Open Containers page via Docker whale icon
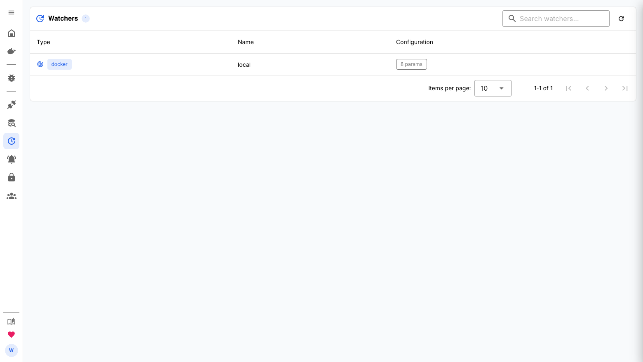This screenshot has width=643, height=362. tap(12, 51)
